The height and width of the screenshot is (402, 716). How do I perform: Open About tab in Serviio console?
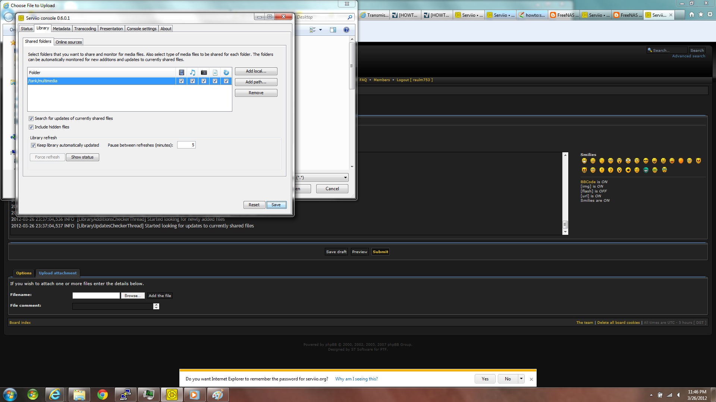[166, 29]
